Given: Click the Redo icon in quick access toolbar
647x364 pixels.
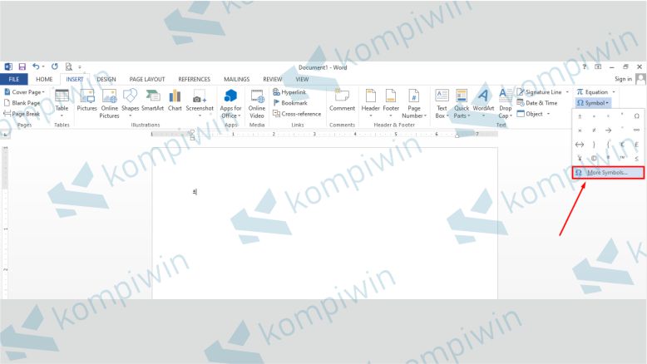Looking at the screenshot, I should point(54,66).
